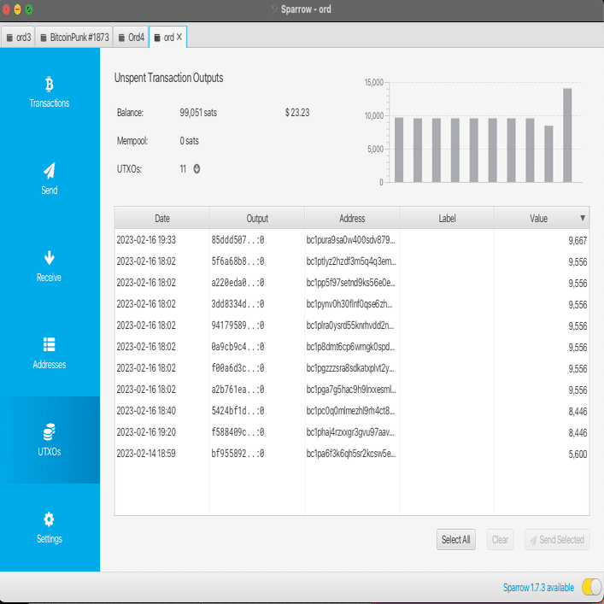Click the tallest bar in the chart
The image size is (604, 604).
click(567, 135)
